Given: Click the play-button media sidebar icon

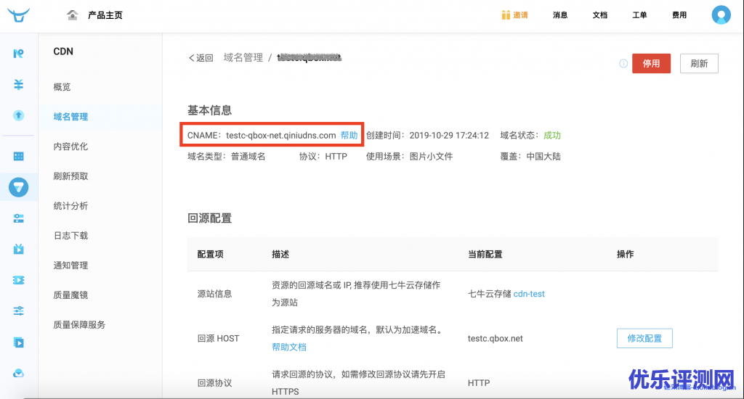Looking at the screenshot, I should (18, 342).
